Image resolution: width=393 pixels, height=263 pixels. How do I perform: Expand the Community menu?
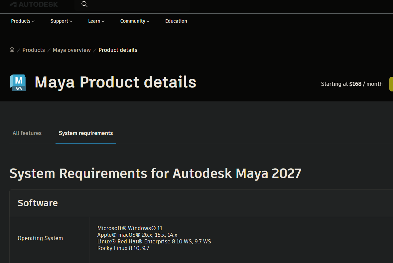pos(135,21)
